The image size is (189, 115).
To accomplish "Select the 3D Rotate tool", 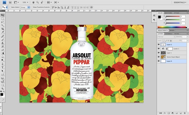I will point(3,78).
